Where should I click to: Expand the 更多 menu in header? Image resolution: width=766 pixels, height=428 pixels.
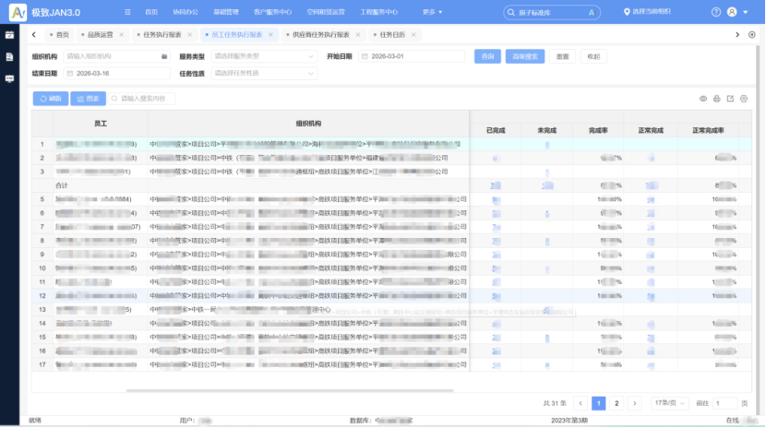point(432,12)
